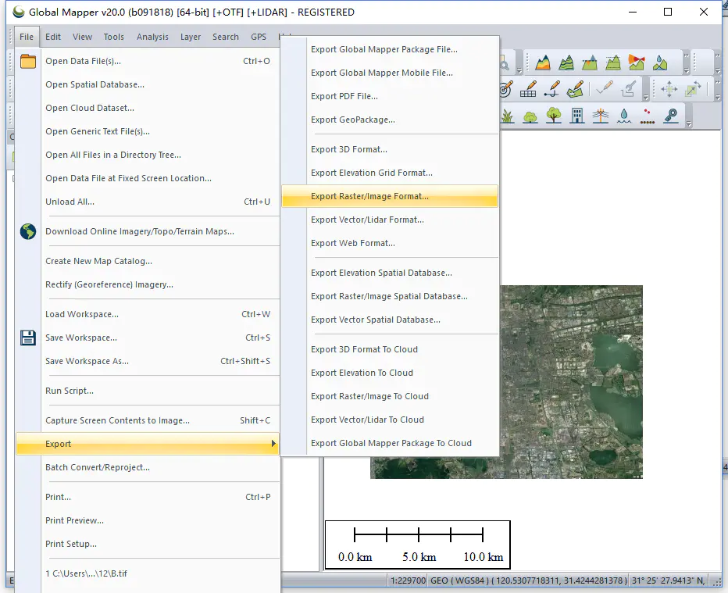
Task: Click the globe icon beside Download Online Imagery
Action: pos(28,231)
